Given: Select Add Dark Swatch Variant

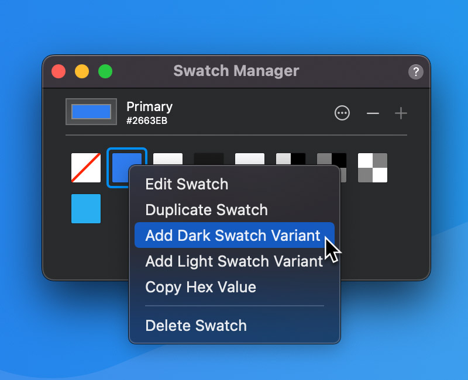Looking at the screenshot, I should (x=233, y=236).
